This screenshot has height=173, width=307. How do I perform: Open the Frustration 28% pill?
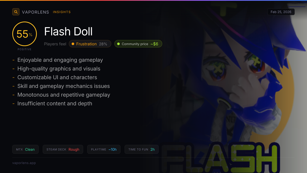(x=90, y=44)
